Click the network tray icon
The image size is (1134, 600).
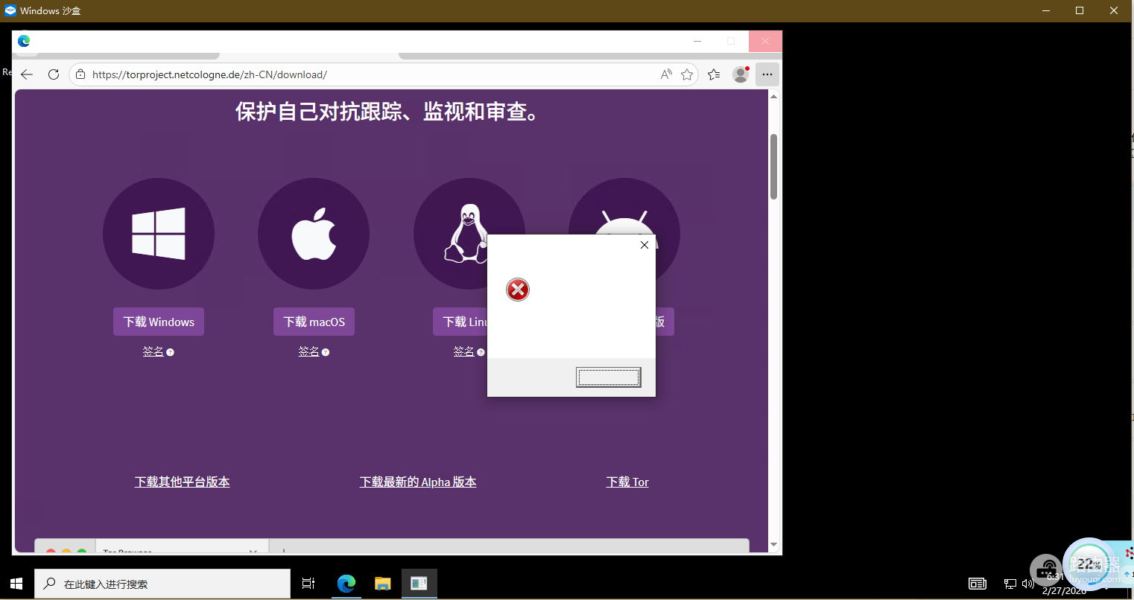tap(1010, 584)
